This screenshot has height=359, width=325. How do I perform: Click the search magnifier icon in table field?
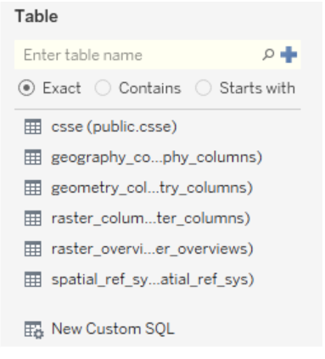(x=268, y=54)
